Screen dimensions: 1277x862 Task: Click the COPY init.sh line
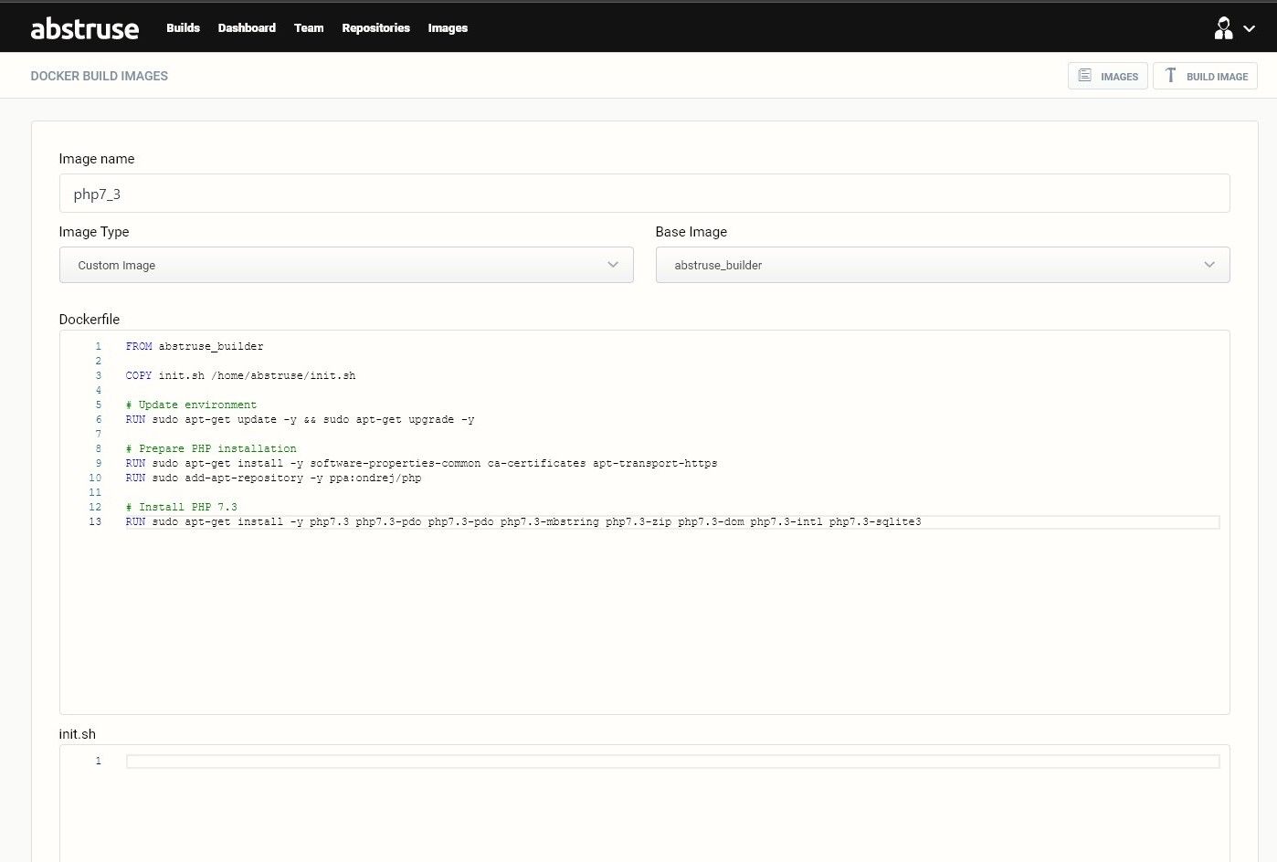(240, 376)
